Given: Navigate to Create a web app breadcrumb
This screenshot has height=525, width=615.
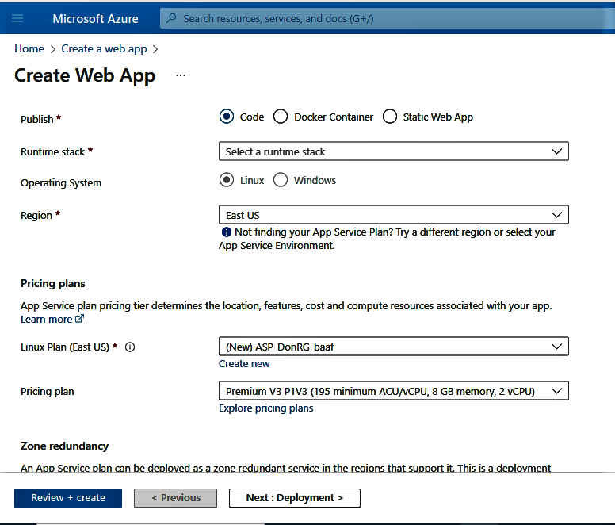Looking at the screenshot, I should pyautogui.click(x=104, y=48).
